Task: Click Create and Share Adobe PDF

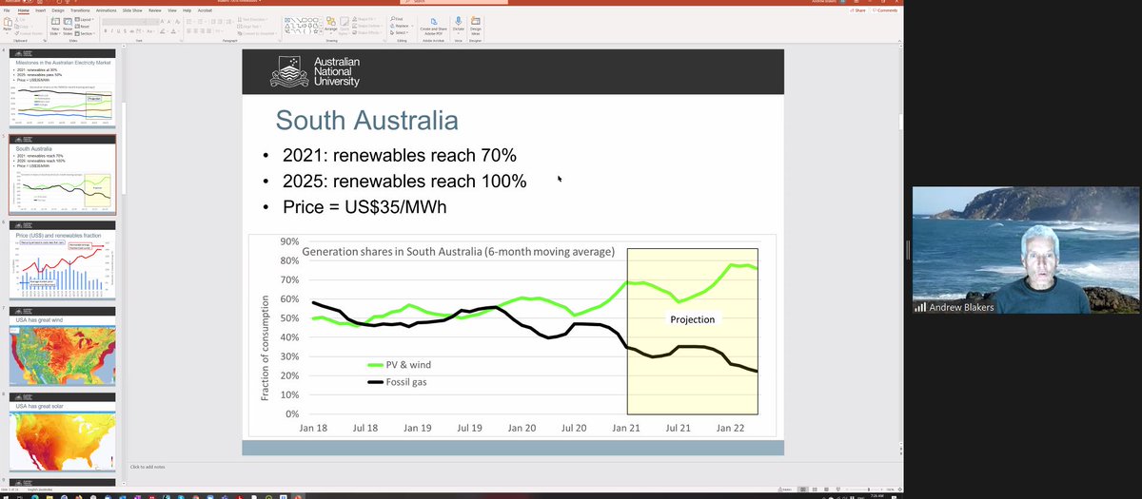Action: (433, 27)
